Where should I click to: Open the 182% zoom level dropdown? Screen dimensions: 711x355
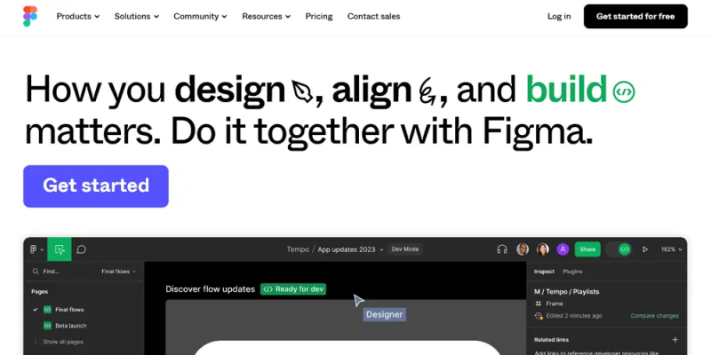tap(671, 249)
